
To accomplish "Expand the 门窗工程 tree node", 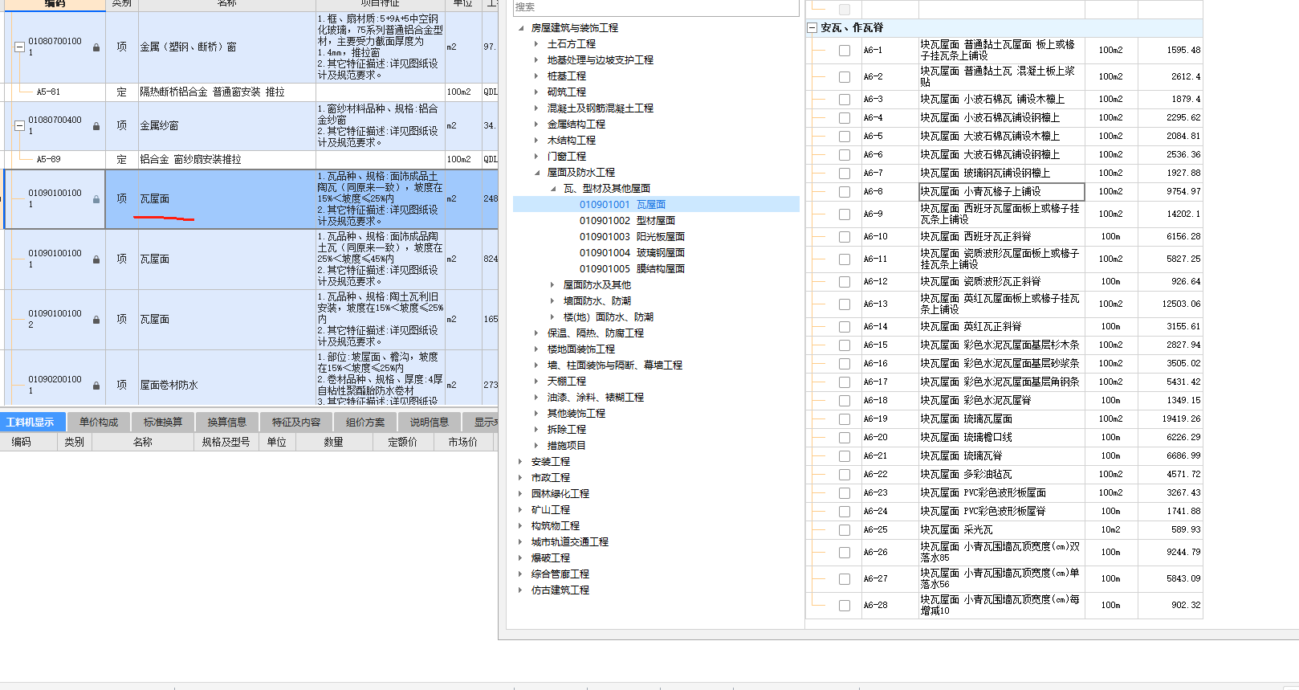I will pos(536,157).
